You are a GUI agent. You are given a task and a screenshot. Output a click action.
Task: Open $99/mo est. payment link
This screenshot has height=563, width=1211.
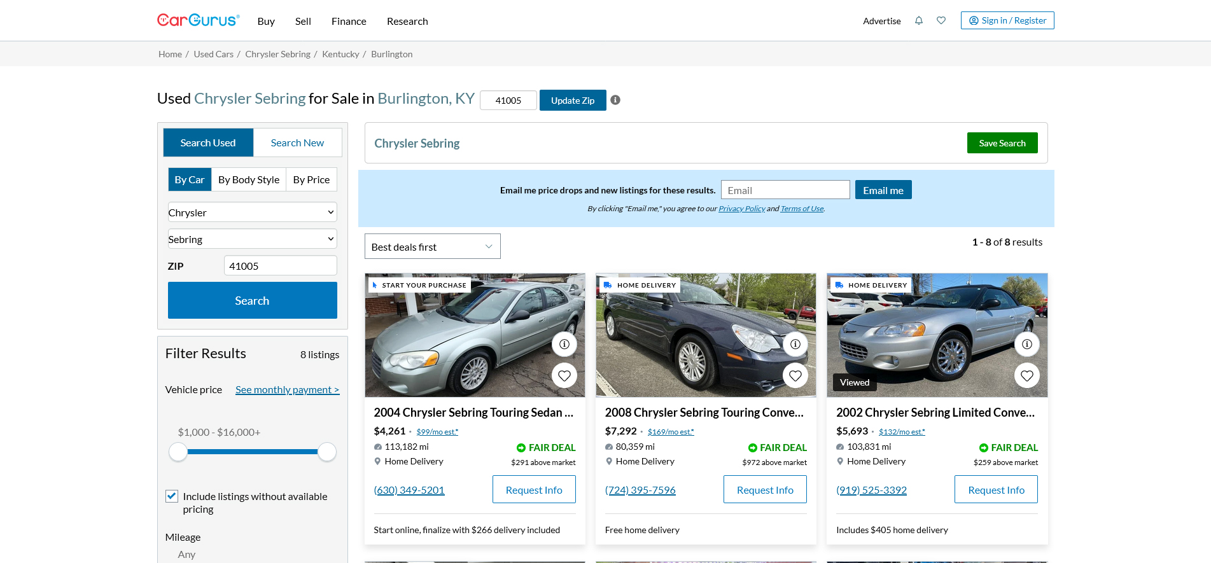[x=437, y=432]
